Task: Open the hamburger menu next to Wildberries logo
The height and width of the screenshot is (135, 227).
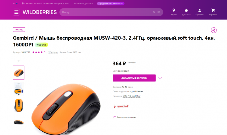Action: [16, 12]
